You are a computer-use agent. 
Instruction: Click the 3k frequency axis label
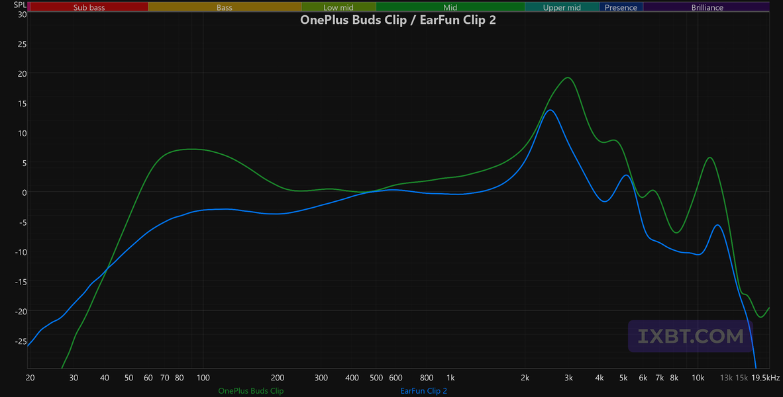[568, 378]
